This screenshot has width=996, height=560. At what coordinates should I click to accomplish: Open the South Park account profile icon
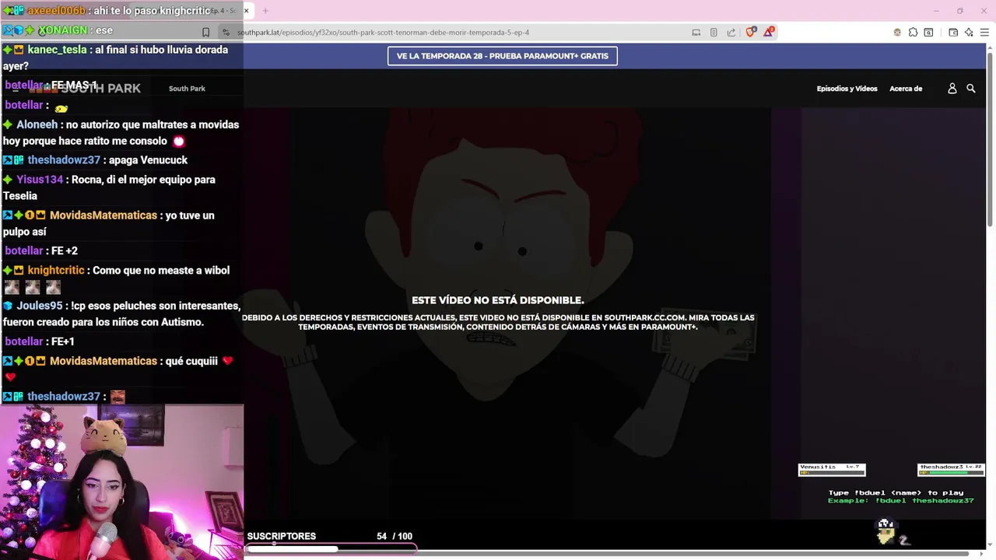tap(952, 89)
